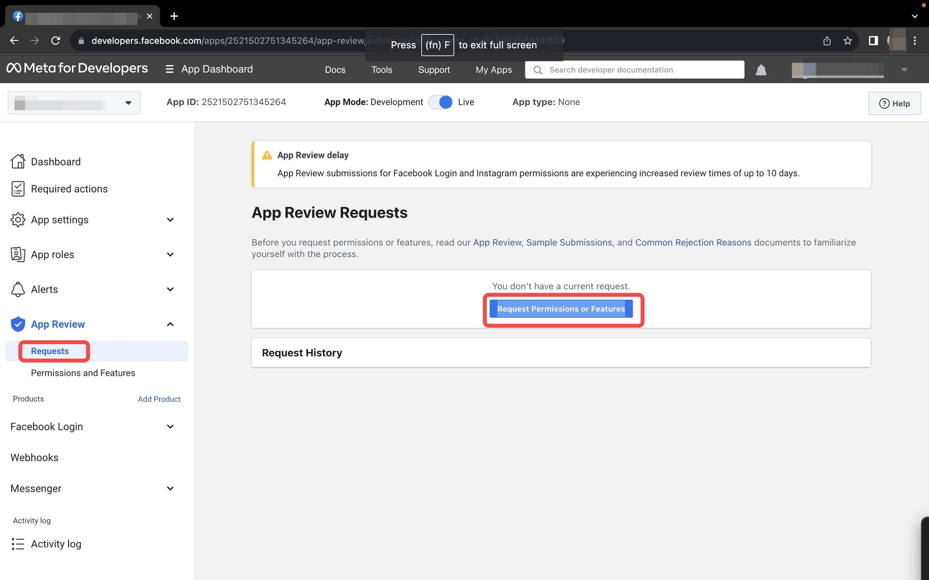Screen dimensions: 929x580
Task: Expand the Alerts section chevron
Action: click(x=170, y=290)
